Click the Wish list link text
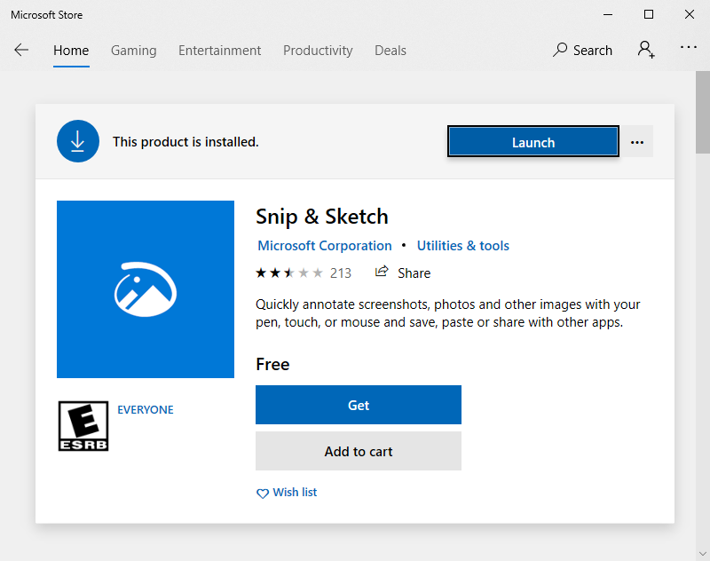 295,492
